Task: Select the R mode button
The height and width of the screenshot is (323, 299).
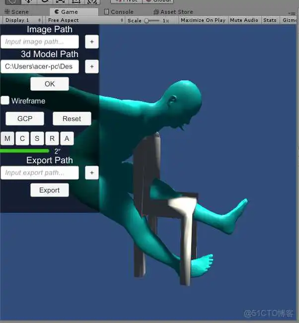Action: [x=52, y=138]
